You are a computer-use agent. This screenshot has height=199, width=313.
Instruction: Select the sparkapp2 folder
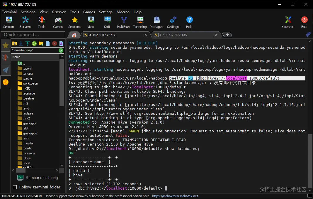(x=28, y=133)
